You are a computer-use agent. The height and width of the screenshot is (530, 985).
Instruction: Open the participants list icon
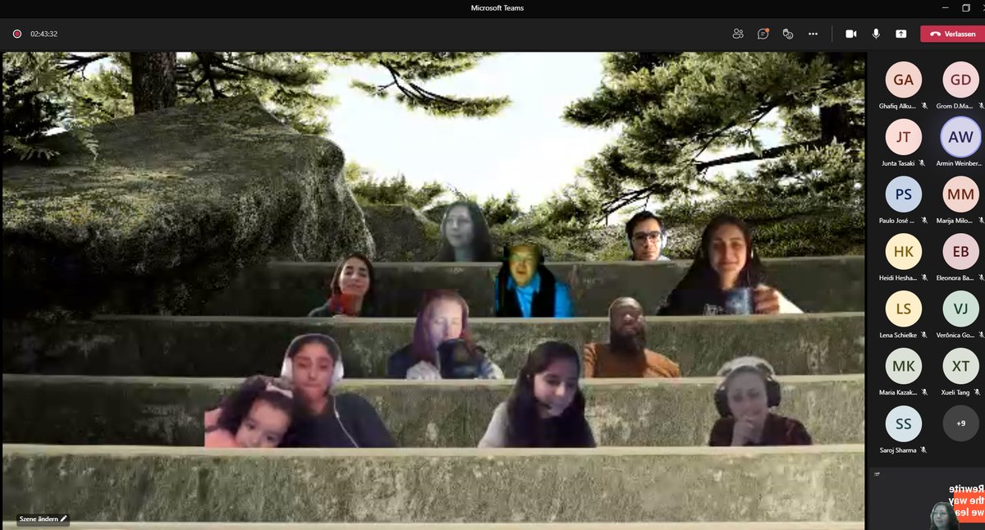tap(738, 34)
